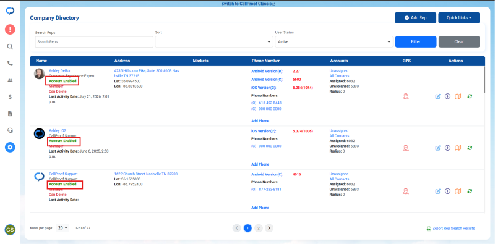
Task: Open the headset support sidebar icon
Action: (x=10, y=130)
